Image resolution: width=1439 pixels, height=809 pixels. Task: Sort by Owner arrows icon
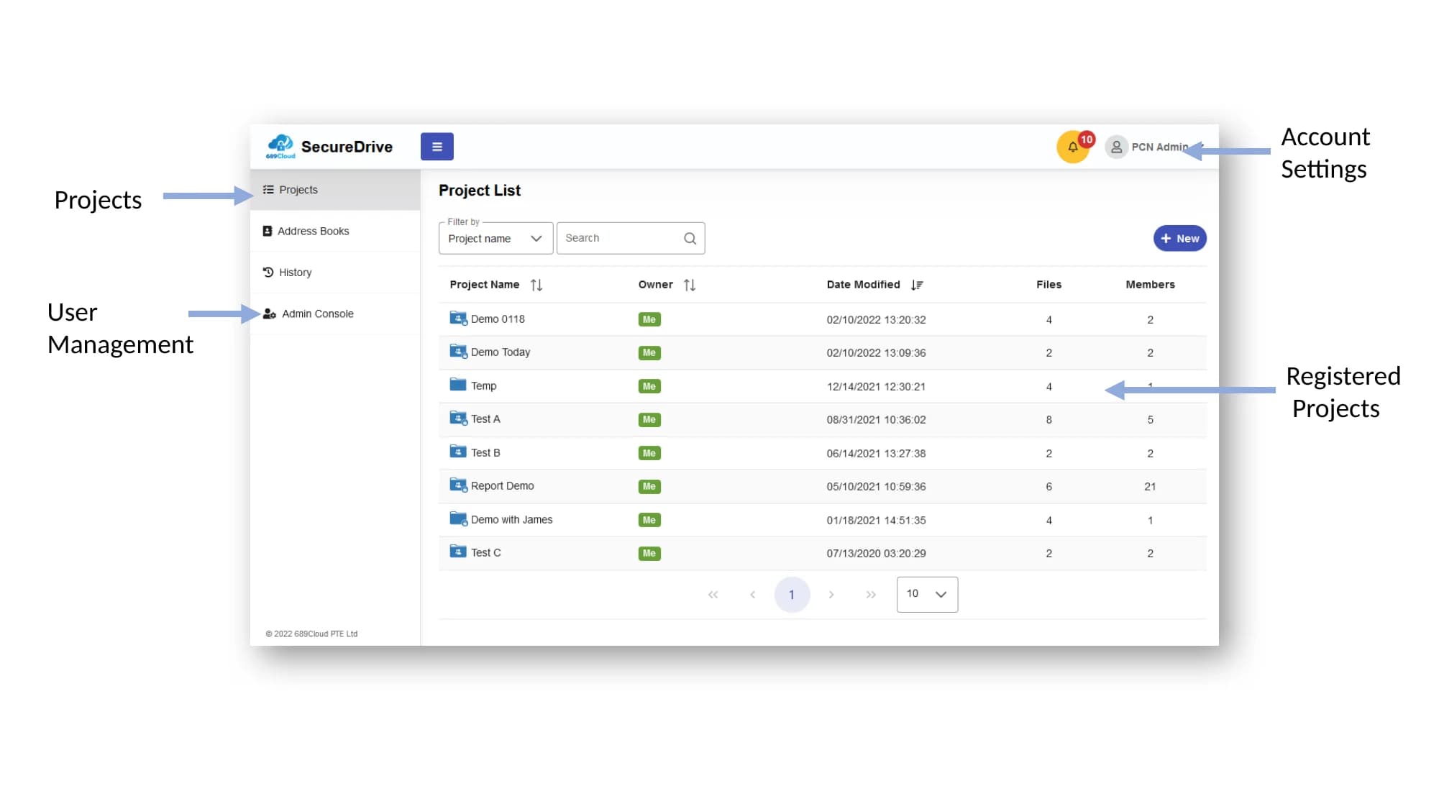click(x=690, y=285)
